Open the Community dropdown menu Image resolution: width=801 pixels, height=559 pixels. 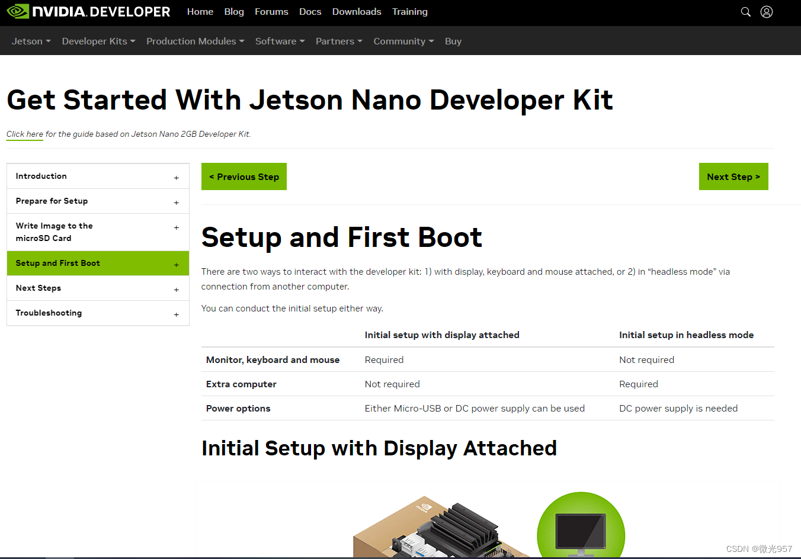404,41
